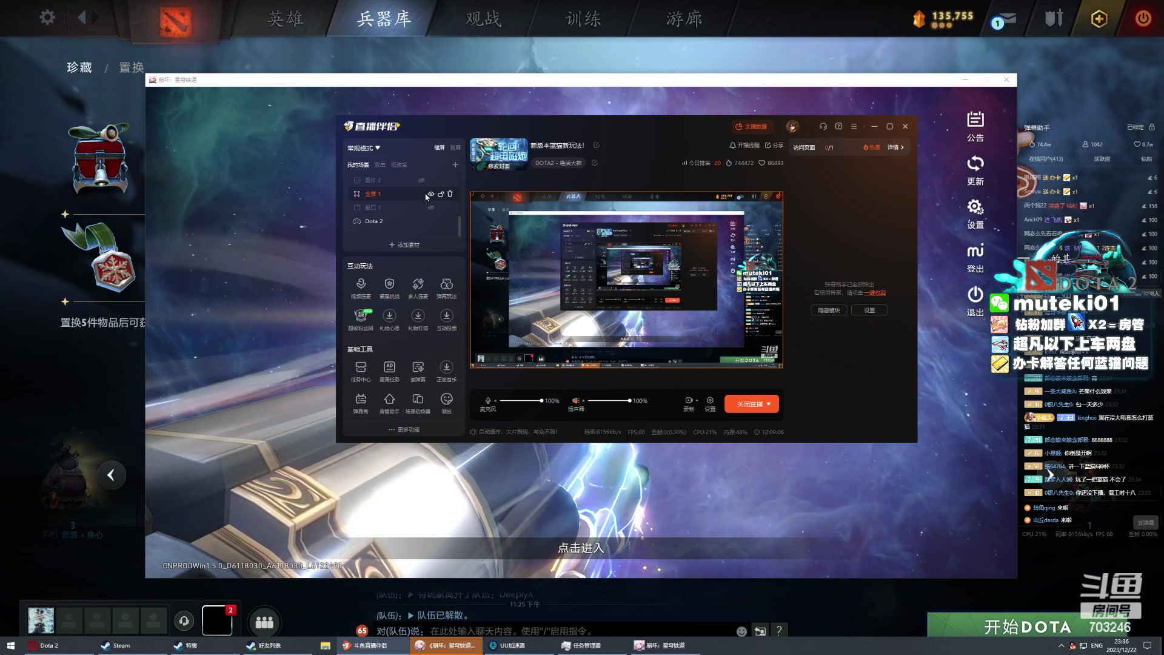This screenshot has height=655, width=1164.
Task: Click the scene list scrollbar
Action: tap(459, 226)
